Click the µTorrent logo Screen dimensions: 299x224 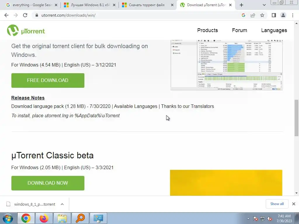click(x=26, y=30)
